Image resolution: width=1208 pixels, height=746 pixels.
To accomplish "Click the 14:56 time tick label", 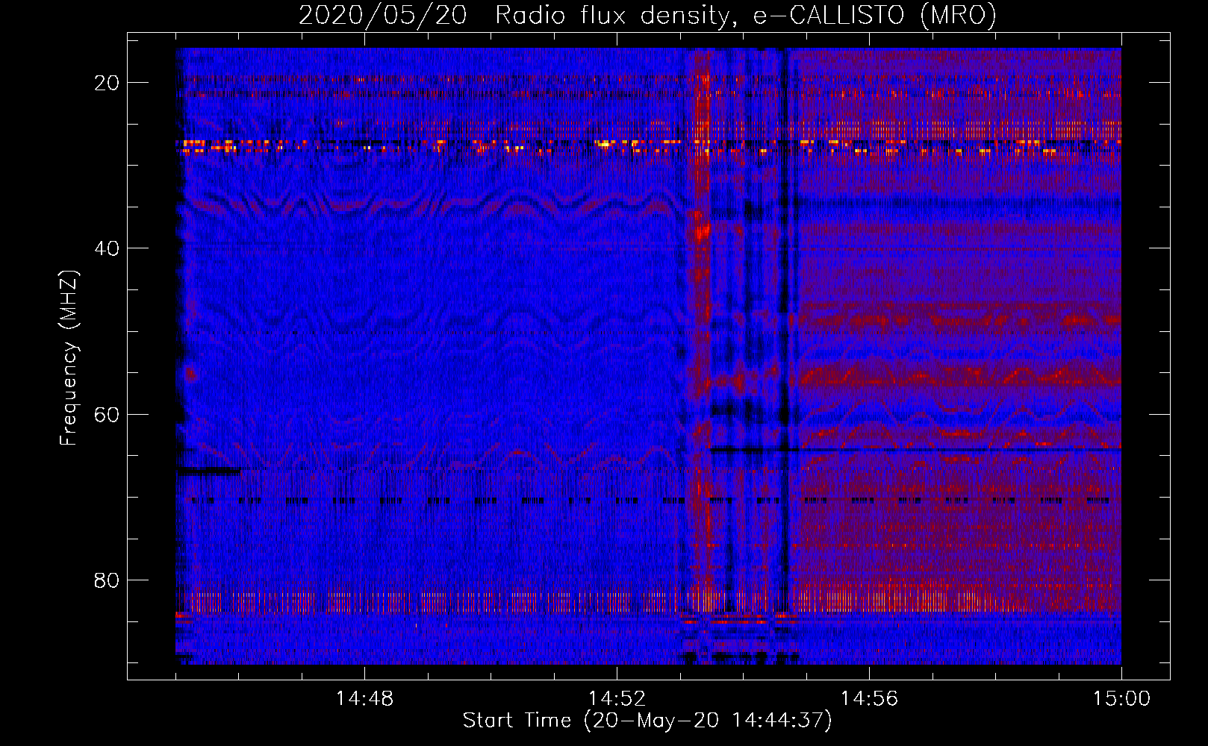I will (869, 699).
